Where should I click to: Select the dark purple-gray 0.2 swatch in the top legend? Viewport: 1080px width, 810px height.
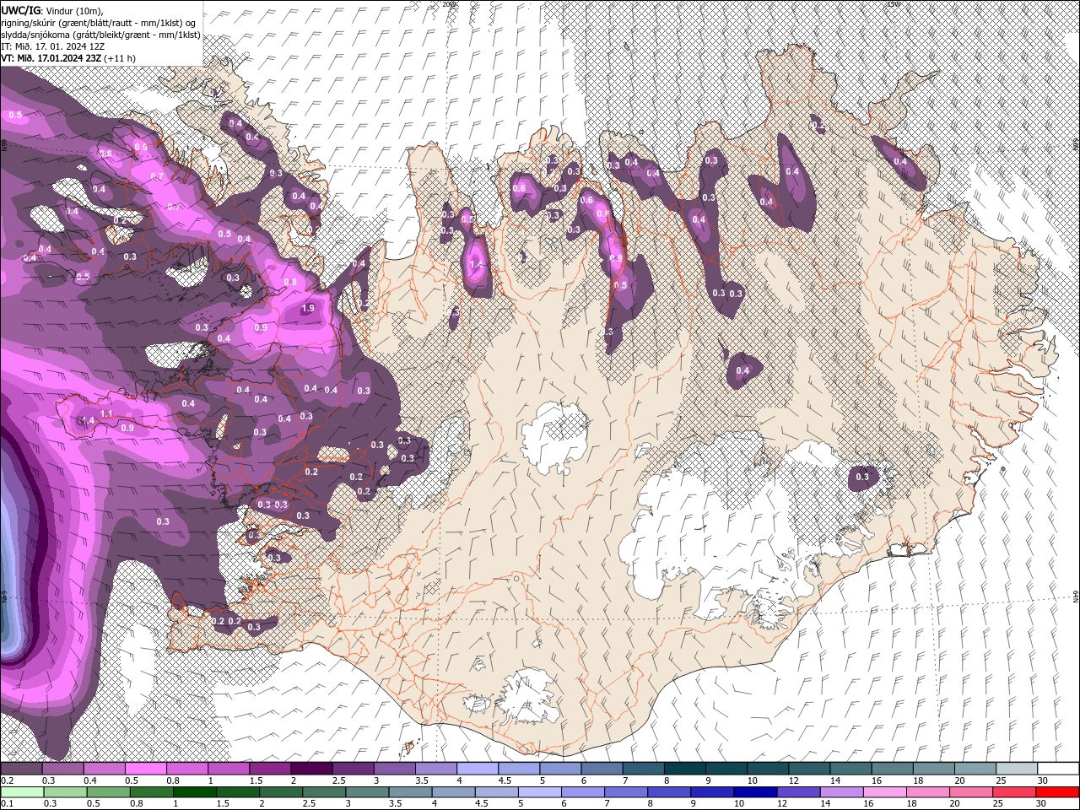pos(21,769)
